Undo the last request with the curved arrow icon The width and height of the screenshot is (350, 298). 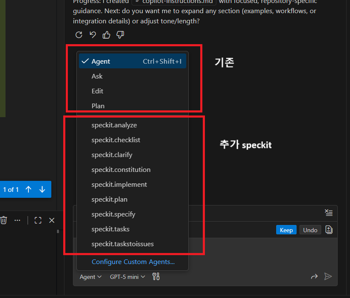(x=92, y=35)
